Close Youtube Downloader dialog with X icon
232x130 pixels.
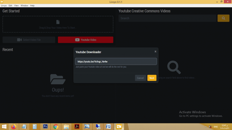155,51
